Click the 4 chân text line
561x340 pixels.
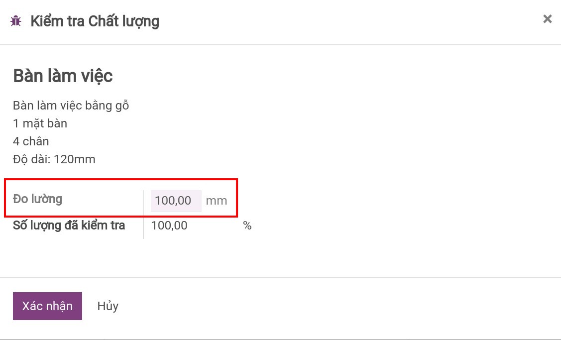click(x=31, y=141)
